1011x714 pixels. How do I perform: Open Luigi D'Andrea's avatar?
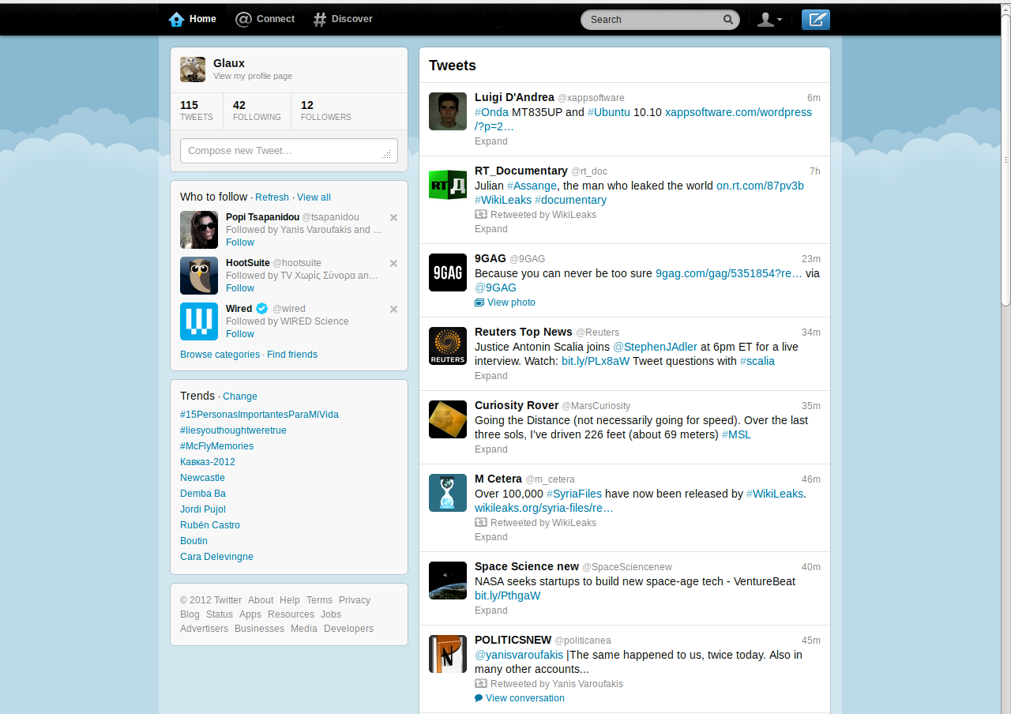(448, 111)
